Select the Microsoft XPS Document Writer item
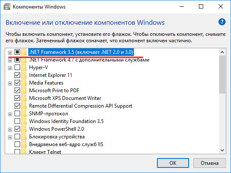231x173 pixels. pos(65,98)
